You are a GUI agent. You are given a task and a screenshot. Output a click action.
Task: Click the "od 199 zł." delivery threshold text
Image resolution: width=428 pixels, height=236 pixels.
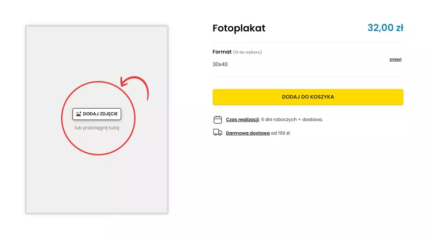(x=281, y=133)
